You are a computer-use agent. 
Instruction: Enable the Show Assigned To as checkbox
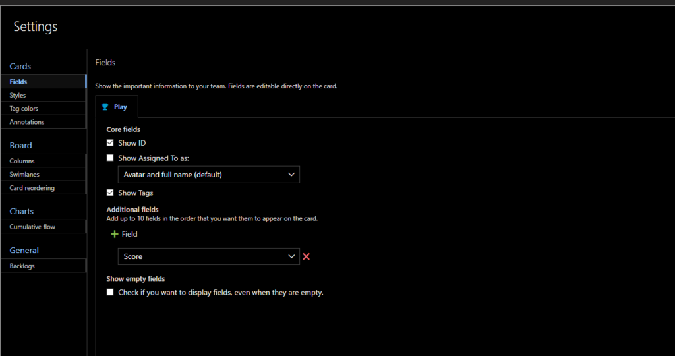click(110, 158)
